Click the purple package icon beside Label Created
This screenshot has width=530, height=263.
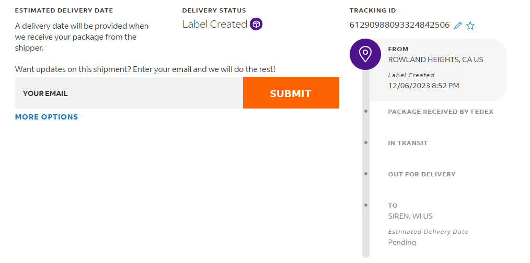(256, 24)
